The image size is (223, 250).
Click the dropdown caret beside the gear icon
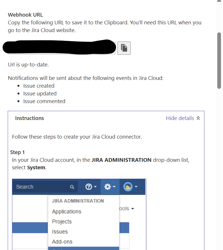pyautogui.click(x=114, y=186)
